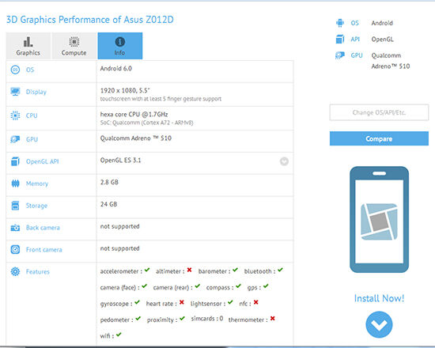The height and width of the screenshot is (348, 435).
Task: Click the pedometer check mark
Action: pos(138,318)
